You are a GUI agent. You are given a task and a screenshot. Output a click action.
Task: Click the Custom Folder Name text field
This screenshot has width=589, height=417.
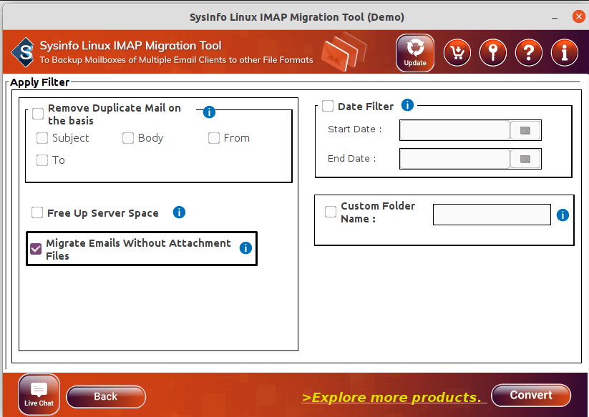click(x=492, y=215)
